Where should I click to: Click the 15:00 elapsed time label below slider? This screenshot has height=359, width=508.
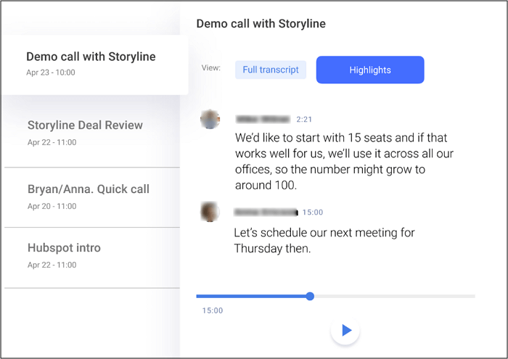(212, 310)
